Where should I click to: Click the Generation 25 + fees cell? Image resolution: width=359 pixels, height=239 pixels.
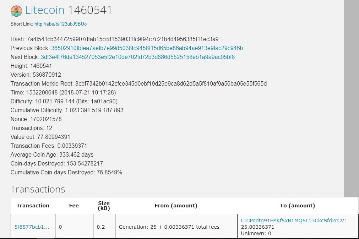click(x=169, y=227)
